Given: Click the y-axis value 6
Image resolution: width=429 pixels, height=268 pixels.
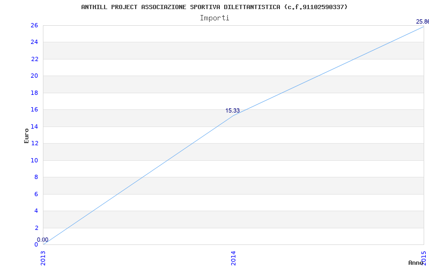Looking at the screenshot, I should click(36, 194).
